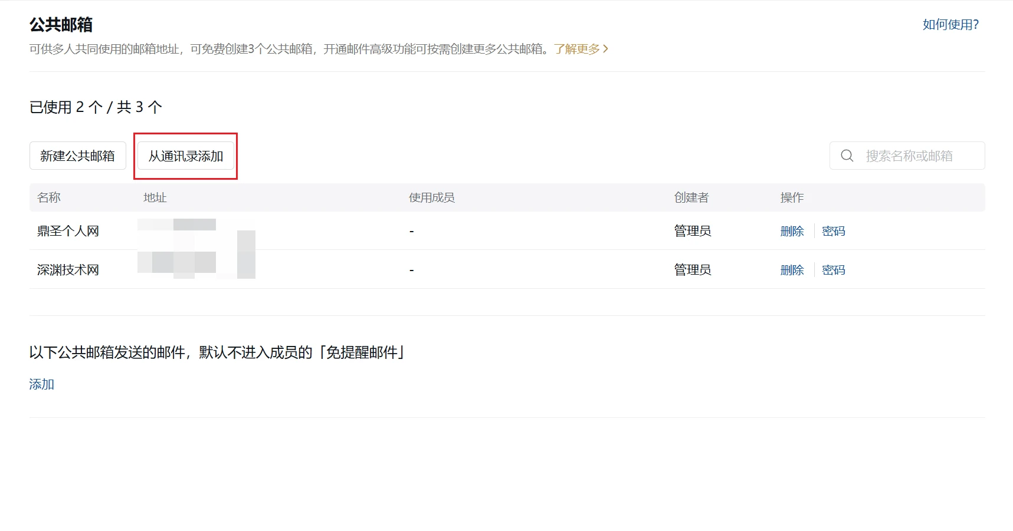
Task: Click the 创建者 column header
Action: coord(691,197)
